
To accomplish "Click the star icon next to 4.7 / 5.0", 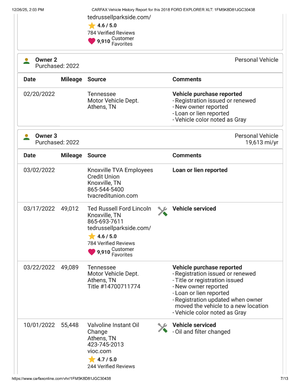I will 92,359.
